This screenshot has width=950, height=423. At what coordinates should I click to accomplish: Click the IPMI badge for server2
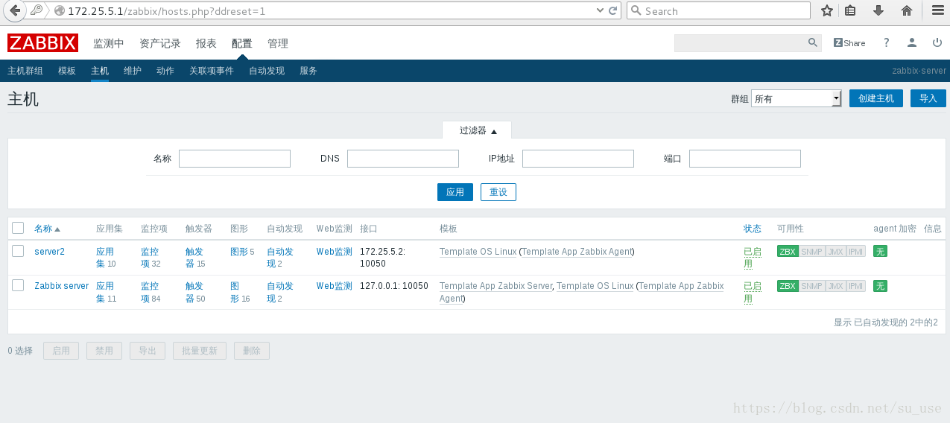(x=856, y=252)
